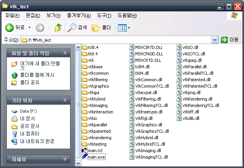Viewport: 244px width, 168px height.
Task: Click the file list scroll down arrow
Action: [78, 163]
